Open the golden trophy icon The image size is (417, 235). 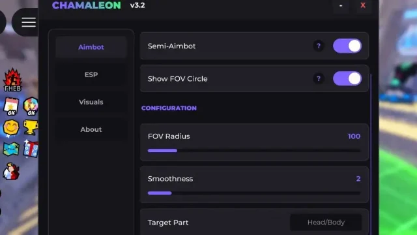[31, 127]
